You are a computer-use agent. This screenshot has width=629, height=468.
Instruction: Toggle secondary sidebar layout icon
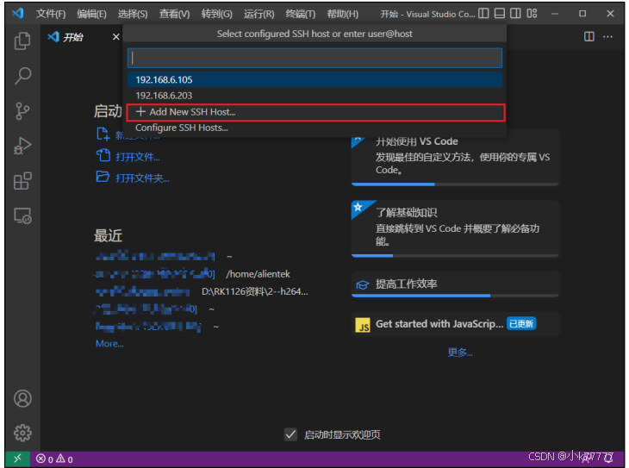pyautogui.click(x=515, y=14)
